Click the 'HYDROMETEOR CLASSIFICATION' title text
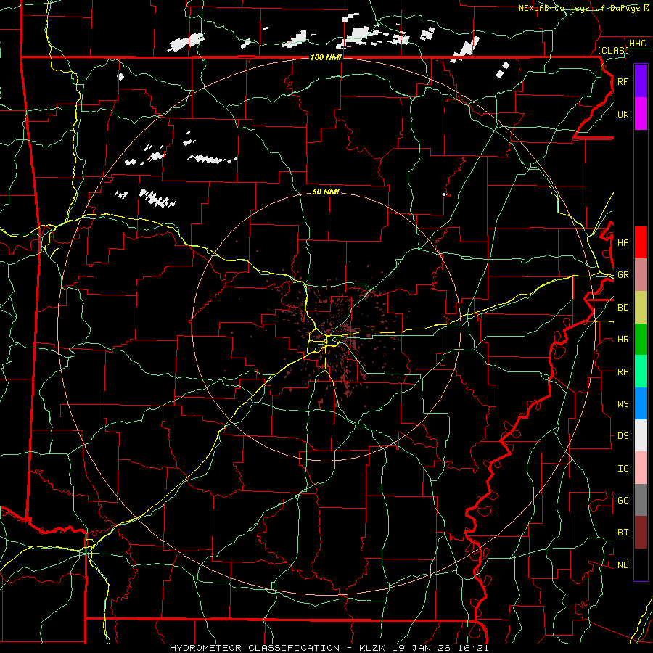Viewport: 653px width, 653px height. pyautogui.click(x=255, y=648)
